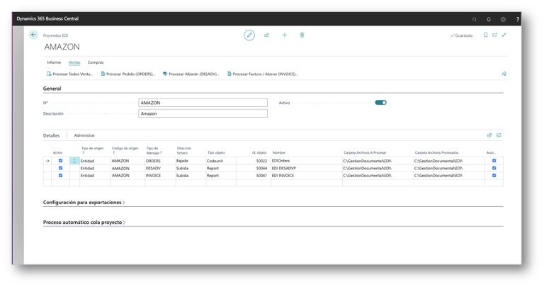Uncheck Activo checkbox in INVOICE row
This screenshot has width=544, height=287.
click(60, 175)
